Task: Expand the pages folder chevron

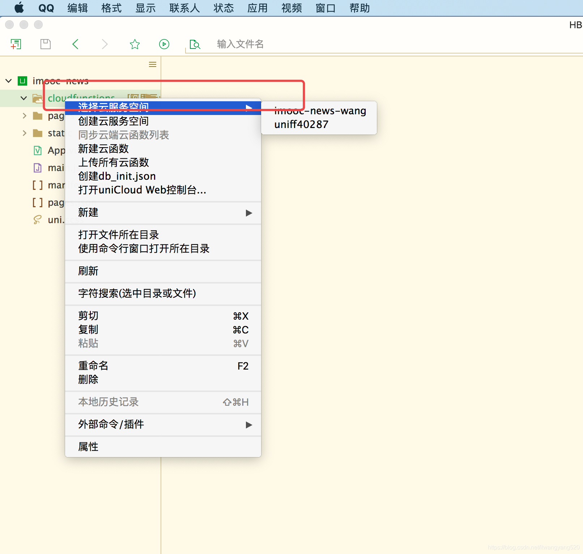Action: click(x=24, y=116)
